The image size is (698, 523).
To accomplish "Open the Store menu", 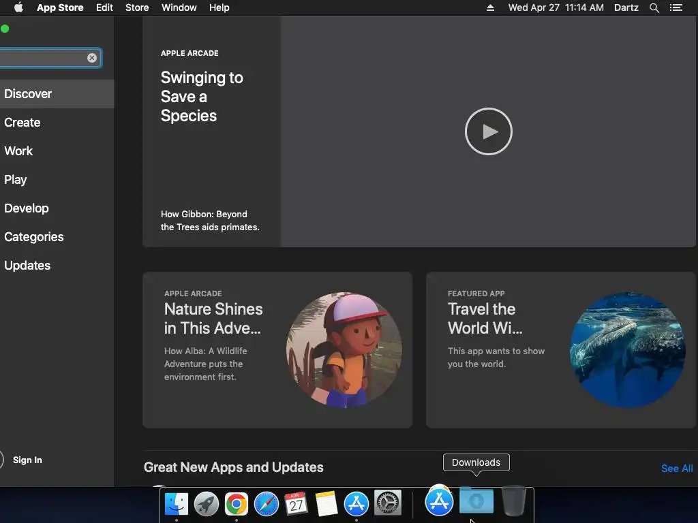I will [137, 7].
